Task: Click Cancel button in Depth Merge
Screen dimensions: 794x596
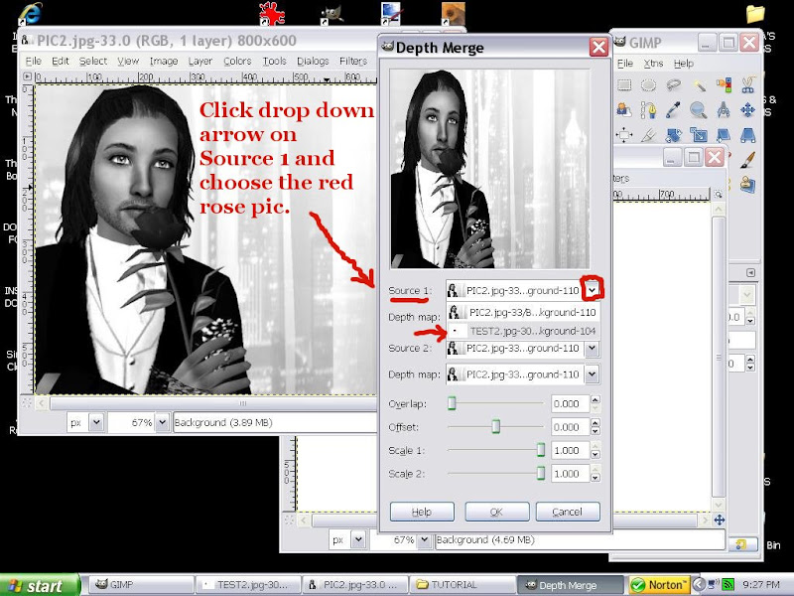Action: (568, 512)
